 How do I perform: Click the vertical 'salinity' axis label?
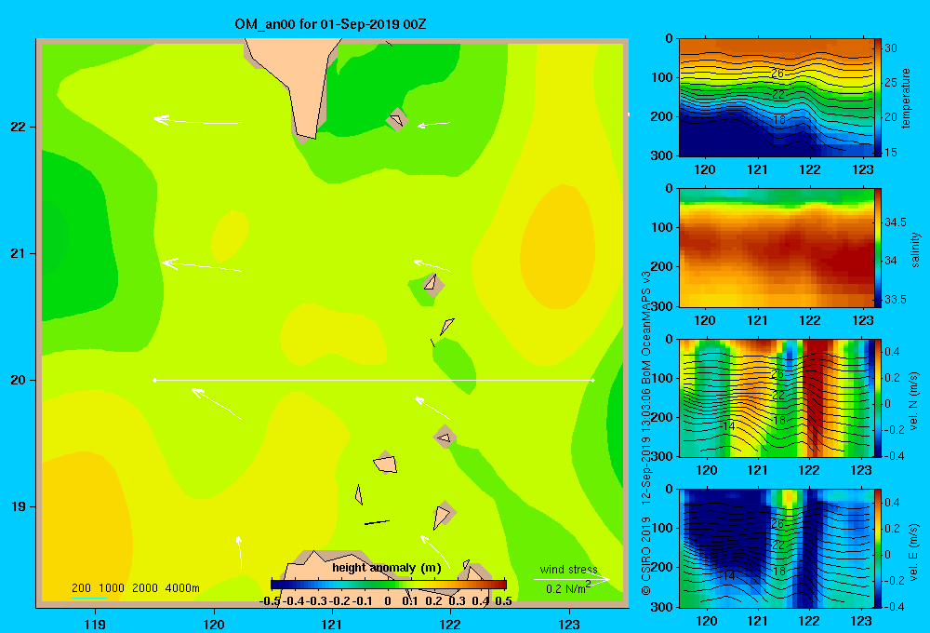point(915,249)
